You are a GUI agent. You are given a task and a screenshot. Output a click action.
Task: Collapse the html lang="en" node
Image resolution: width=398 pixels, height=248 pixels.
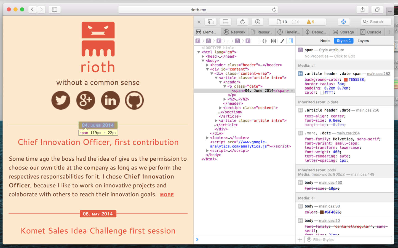199,52
